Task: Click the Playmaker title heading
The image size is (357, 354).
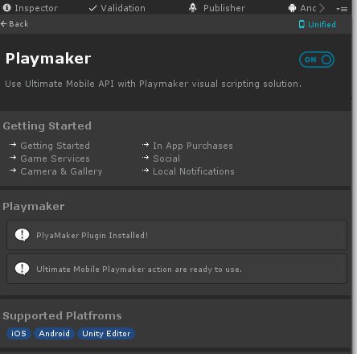Action: 48,58
